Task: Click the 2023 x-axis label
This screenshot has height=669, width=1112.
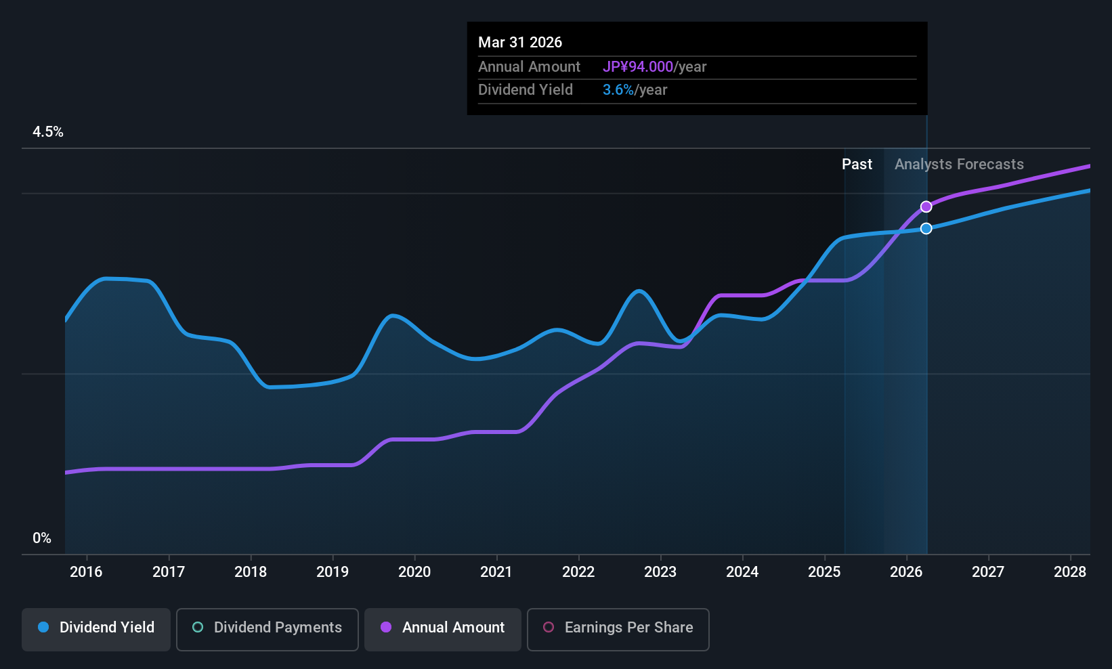Action: click(x=660, y=572)
